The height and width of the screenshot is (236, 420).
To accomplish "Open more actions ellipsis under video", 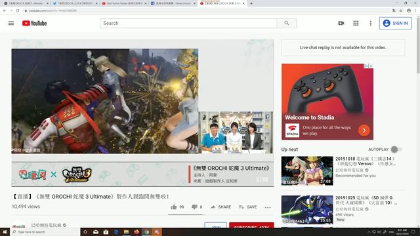I will click(268, 207).
